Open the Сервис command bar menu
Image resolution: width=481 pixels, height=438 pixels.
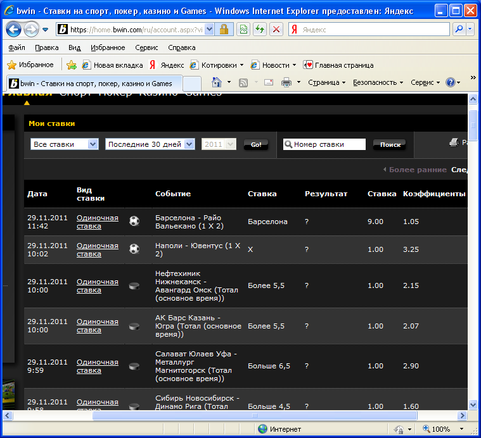tap(425, 82)
